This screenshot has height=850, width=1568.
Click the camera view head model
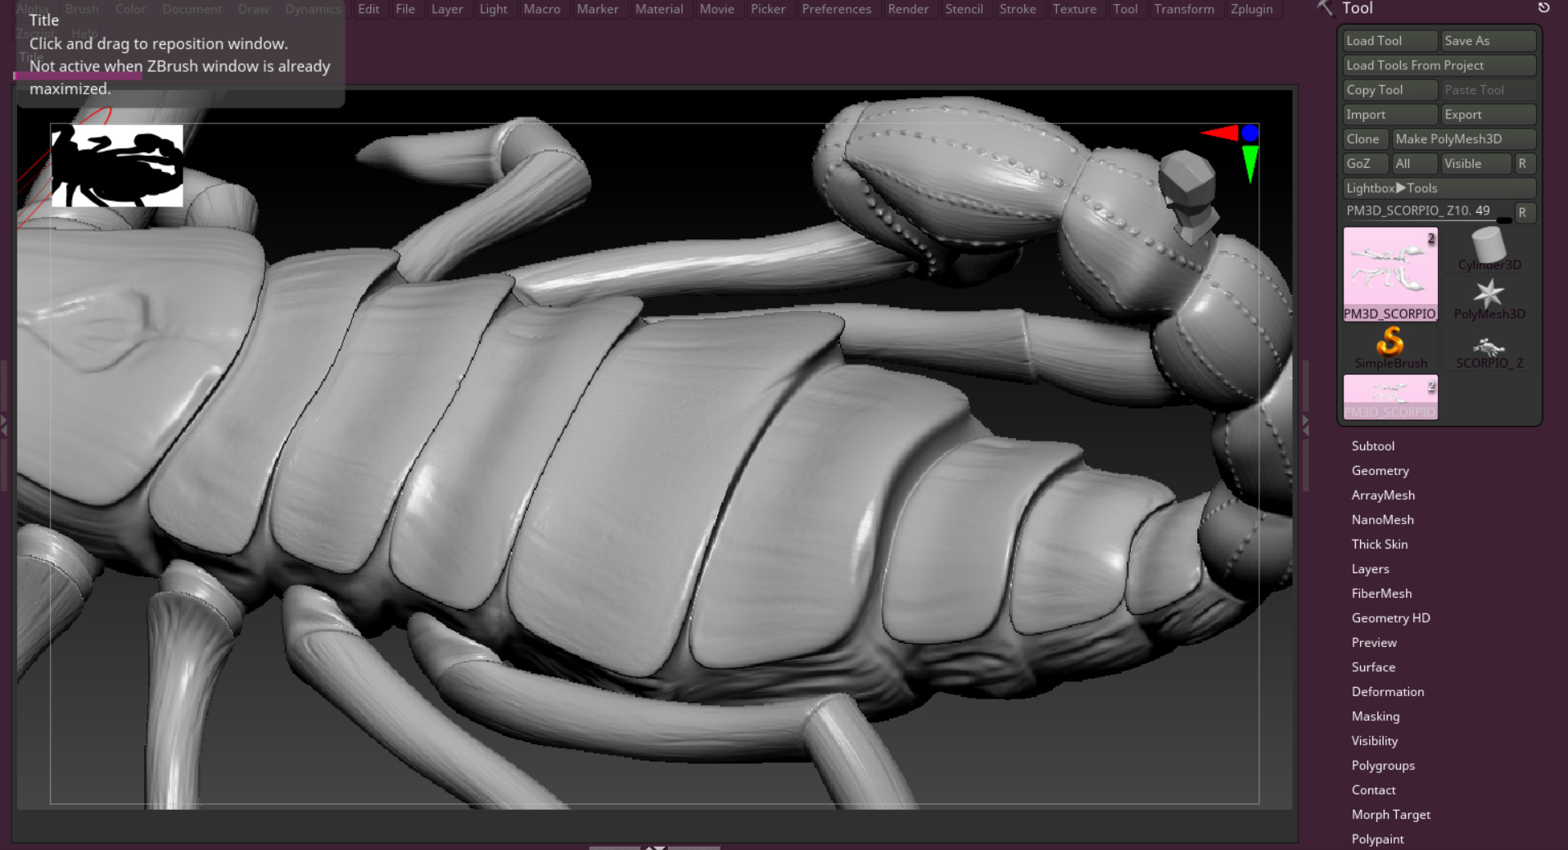click(x=1190, y=195)
